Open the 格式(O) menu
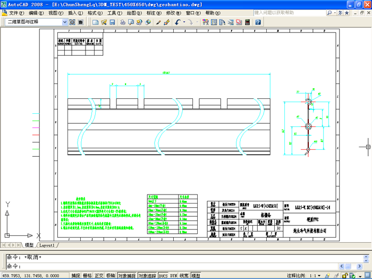The width and height of the screenshot is (372, 279). (x=95, y=13)
